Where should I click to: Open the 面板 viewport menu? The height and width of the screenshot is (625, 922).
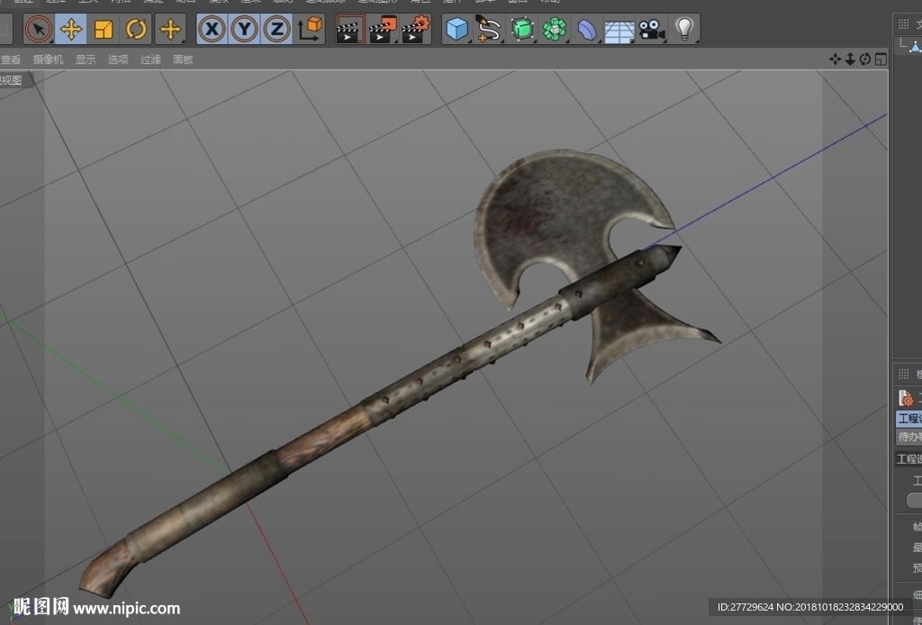(x=183, y=59)
